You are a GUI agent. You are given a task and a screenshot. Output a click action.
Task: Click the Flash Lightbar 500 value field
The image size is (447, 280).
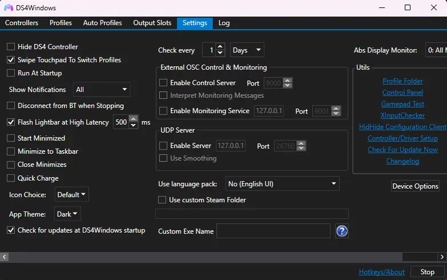coord(121,122)
